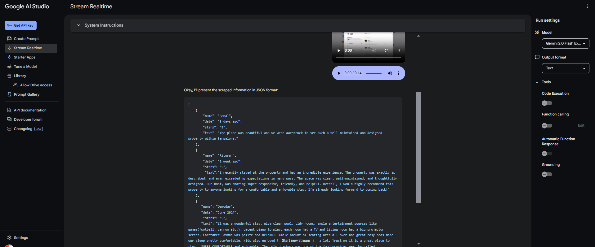Click the "date": "June 2024" line

[x=219, y=213]
